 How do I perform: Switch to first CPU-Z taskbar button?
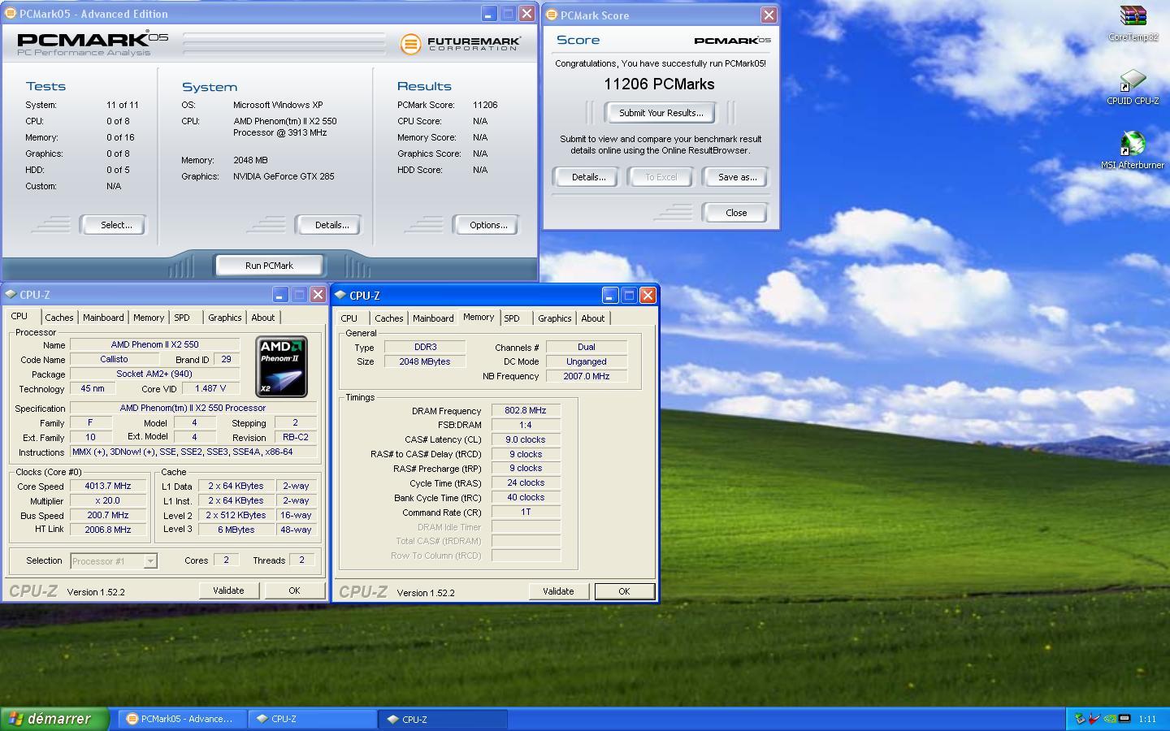311,719
